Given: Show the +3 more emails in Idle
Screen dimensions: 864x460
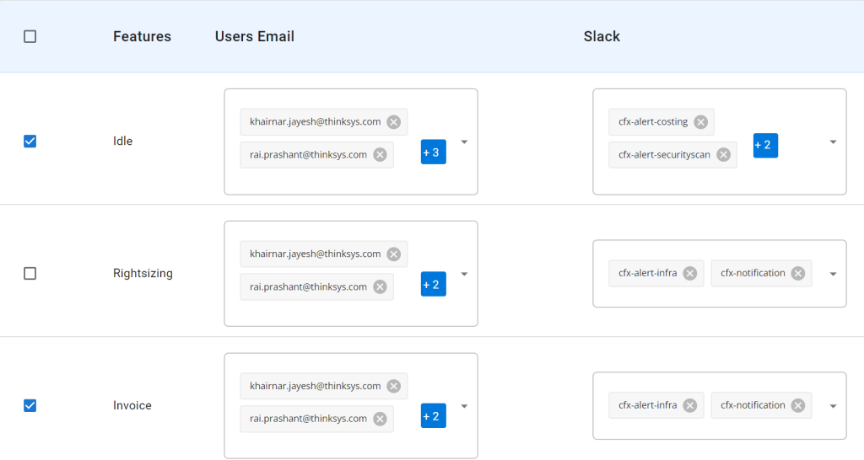Looking at the screenshot, I should [434, 152].
